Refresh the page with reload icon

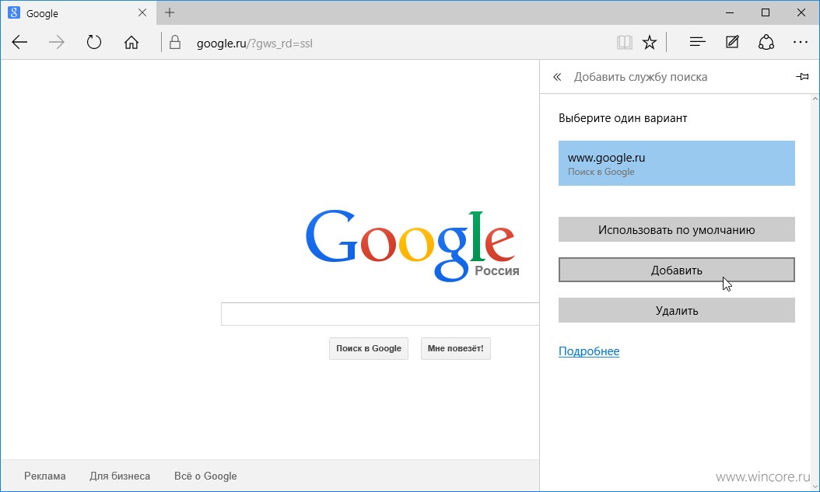tap(93, 42)
